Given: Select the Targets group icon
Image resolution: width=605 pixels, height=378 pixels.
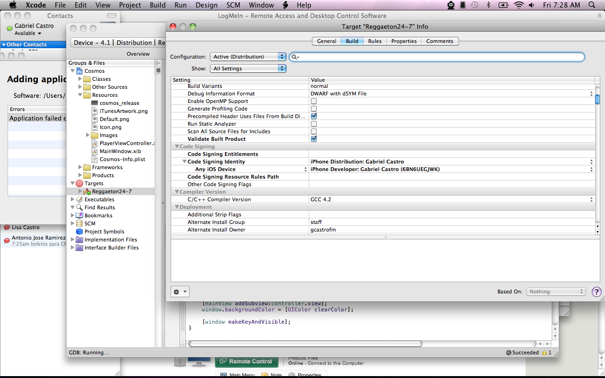Looking at the screenshot, I should click(x=79, y=183).
